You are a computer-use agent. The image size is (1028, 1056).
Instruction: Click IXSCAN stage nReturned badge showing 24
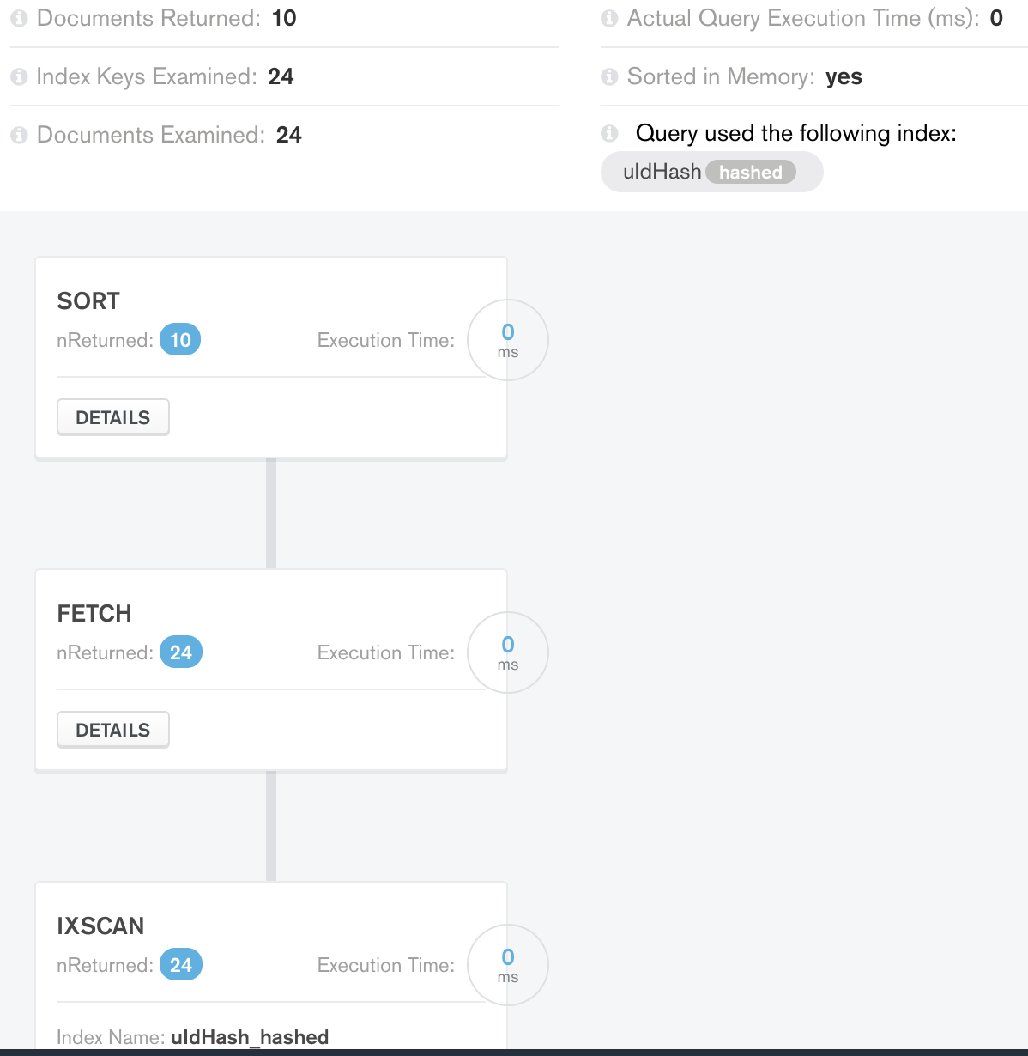pyautogui.click(x=181, y=965)
